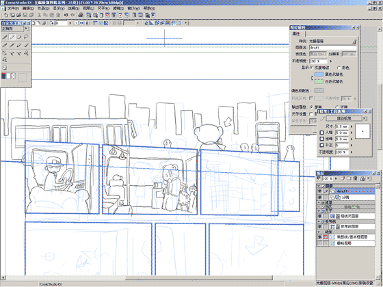Screen dimensions: 383x287
Task: Open the zoom value arrow on view toolbar
Action: click(x=70, y=23)
